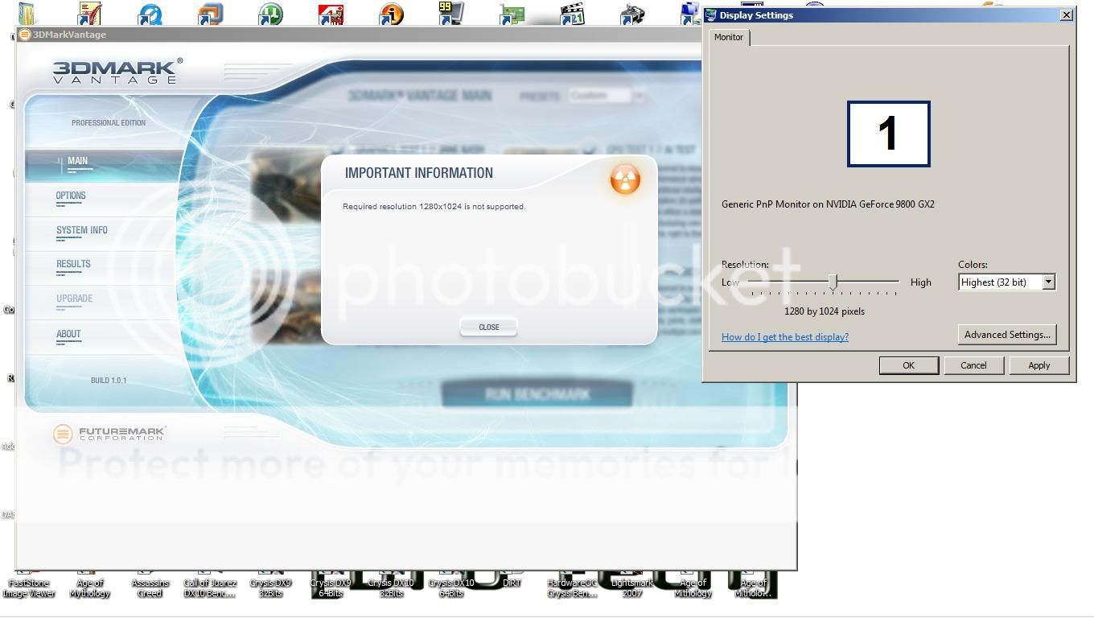The height and width of the screenshot is (618, 1094).
Task: Open the stacked books archive icon
Action: (28, 14)
